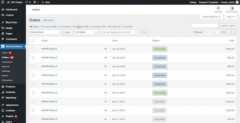This screenshot has width=240, height=123.
Task: Open the Filter by registered customer dropdown
Action: tap(119, 32)
